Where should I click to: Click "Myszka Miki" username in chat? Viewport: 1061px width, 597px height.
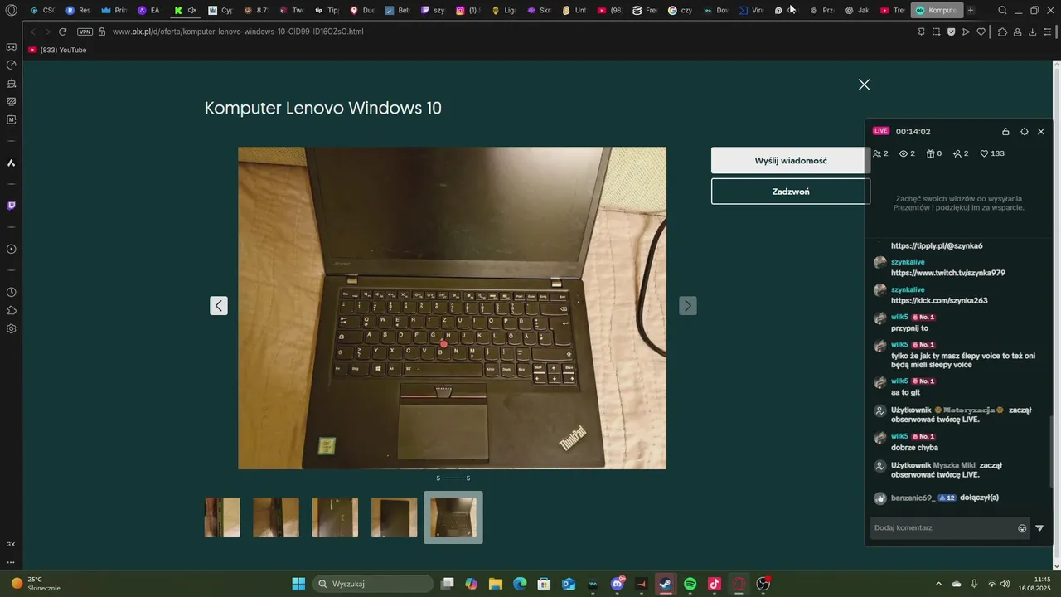click(954, 465)
